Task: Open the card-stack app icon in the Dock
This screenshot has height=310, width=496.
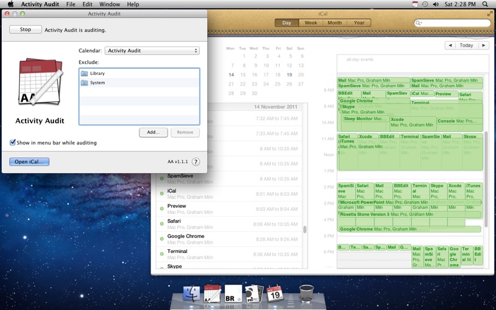Action: pyautogui.click(x=254, y=293)
